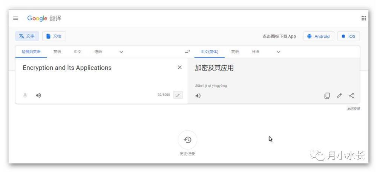Select the 文字 text translation mode
This screenshot has width=377, height=172.
[x=27, y=36]
